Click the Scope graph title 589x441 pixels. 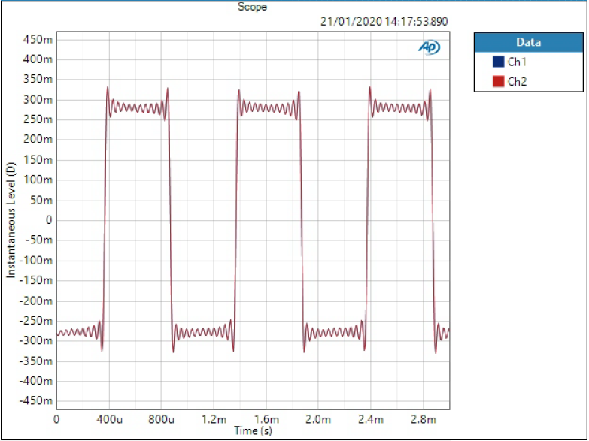point(253,6)
